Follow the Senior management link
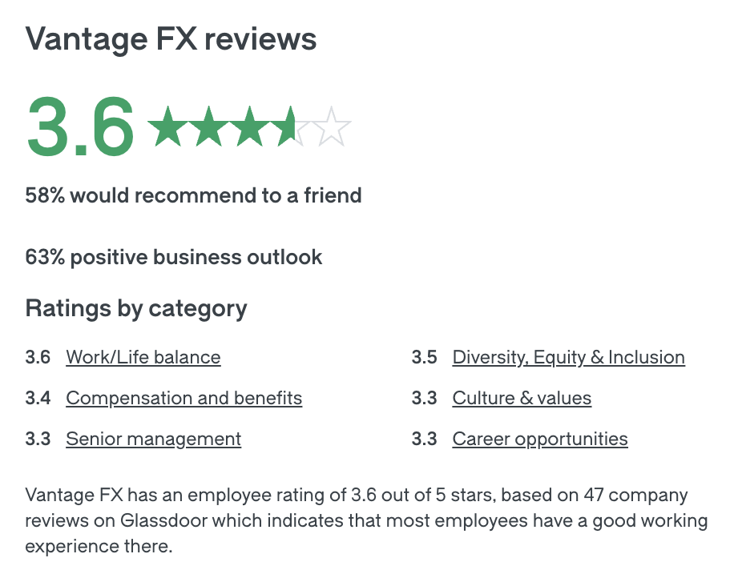 [154, 439]
